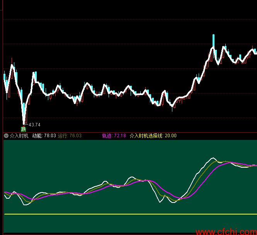
Task: Select the 运行: 76.03 value label
Action: pyautogui.click(x=70, y=136)
